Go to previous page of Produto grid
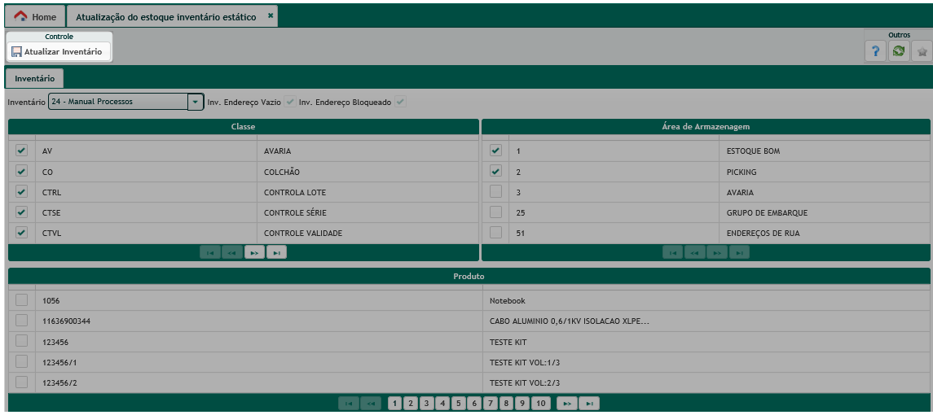933x415 pixels. coord(371,404)
